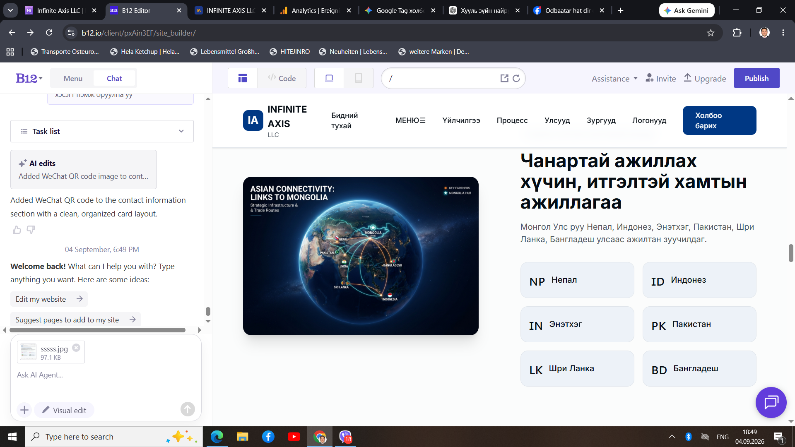Publish the website
This screenshot has width=795, height=447.
(x=756, y=78)
